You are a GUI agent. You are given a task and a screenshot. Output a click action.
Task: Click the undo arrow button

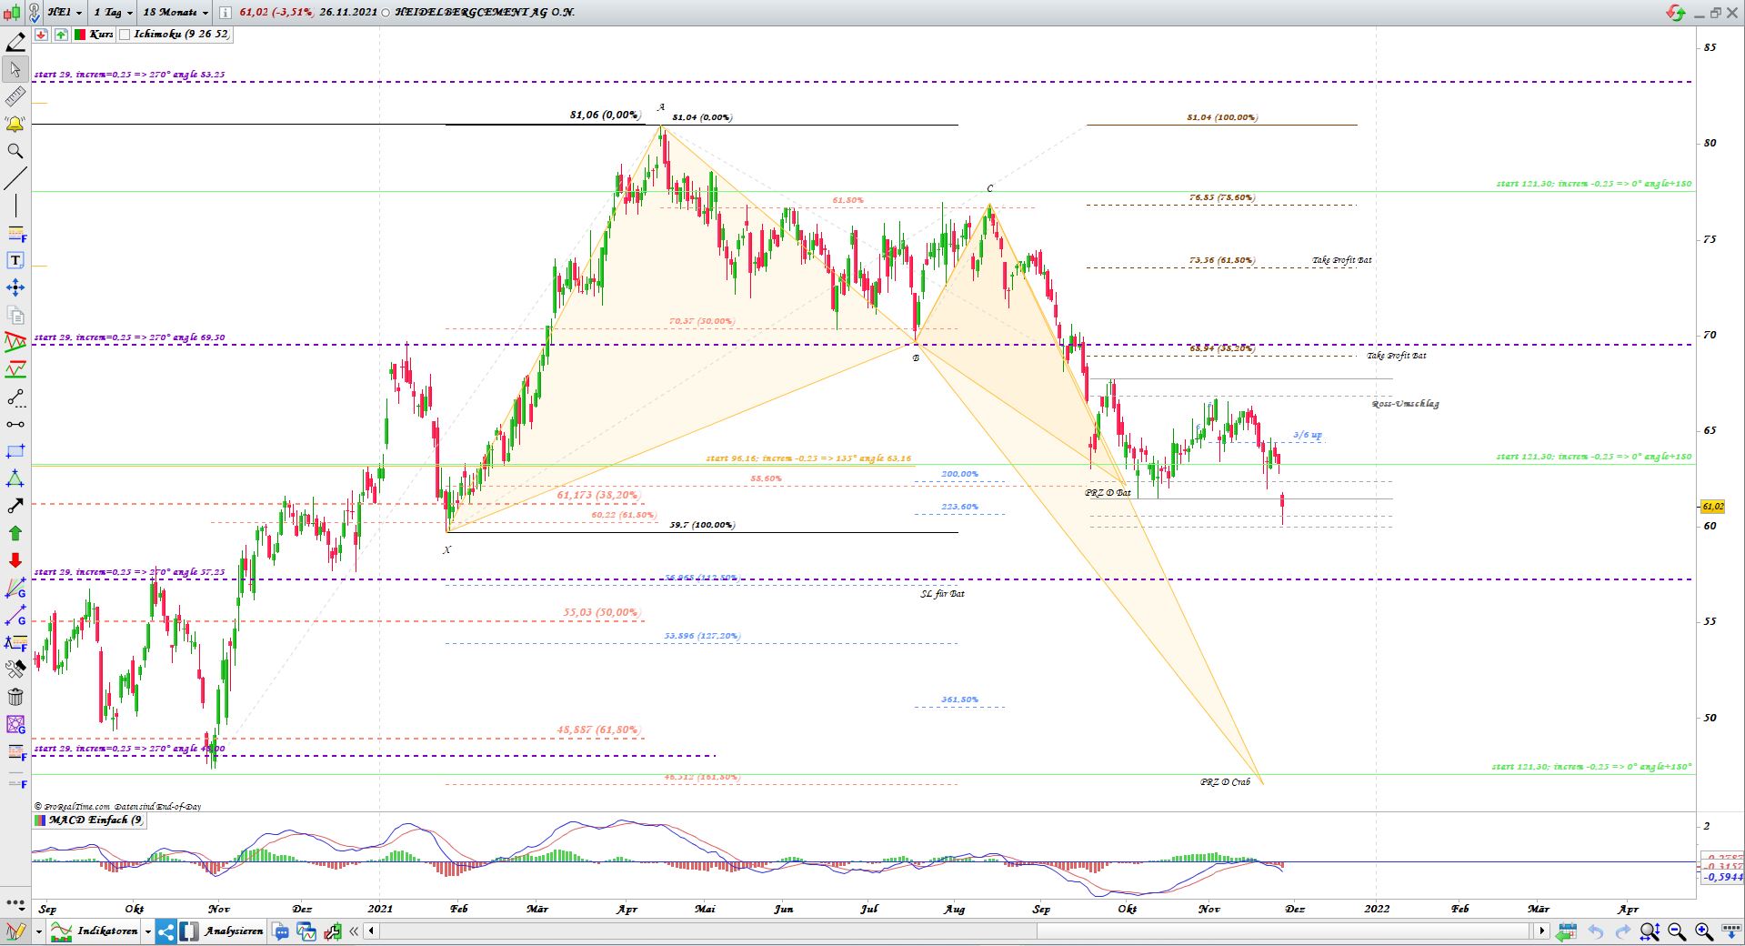[1595, 931]
